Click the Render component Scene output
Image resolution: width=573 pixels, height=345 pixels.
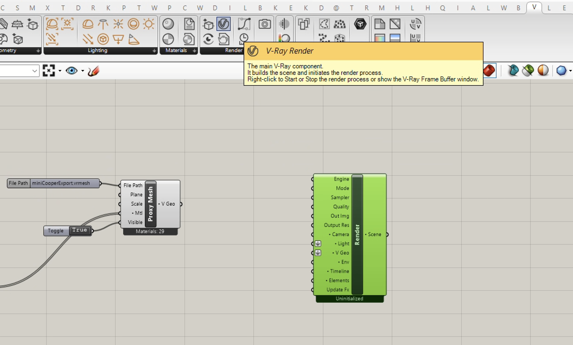(374, 234)
